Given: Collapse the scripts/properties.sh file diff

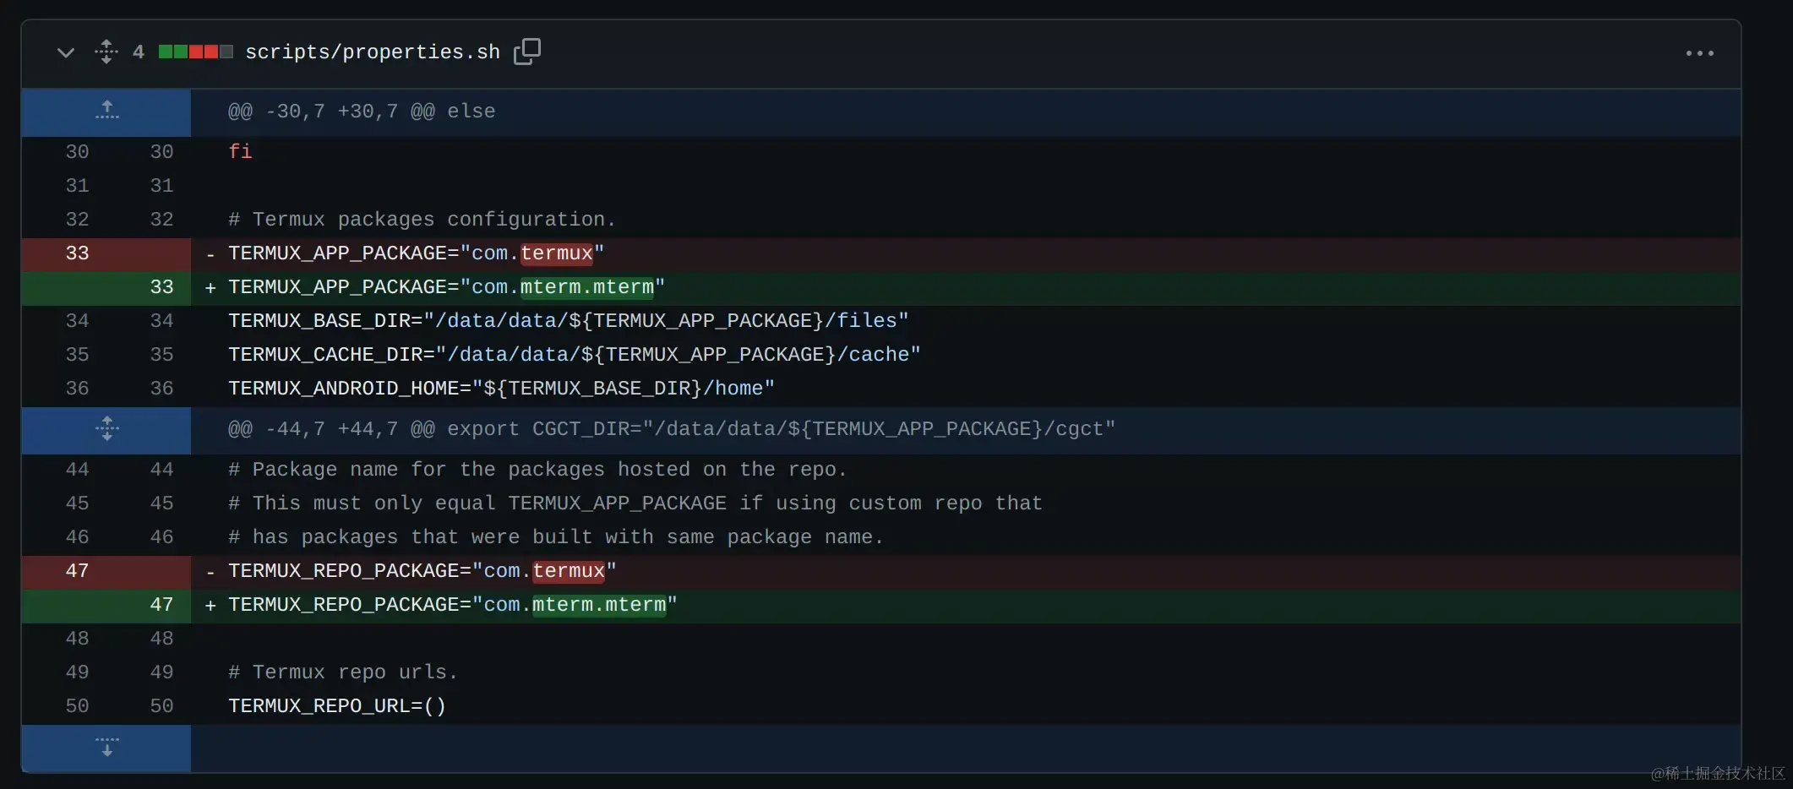Looking at the screenshot, I should coord(65,52).
